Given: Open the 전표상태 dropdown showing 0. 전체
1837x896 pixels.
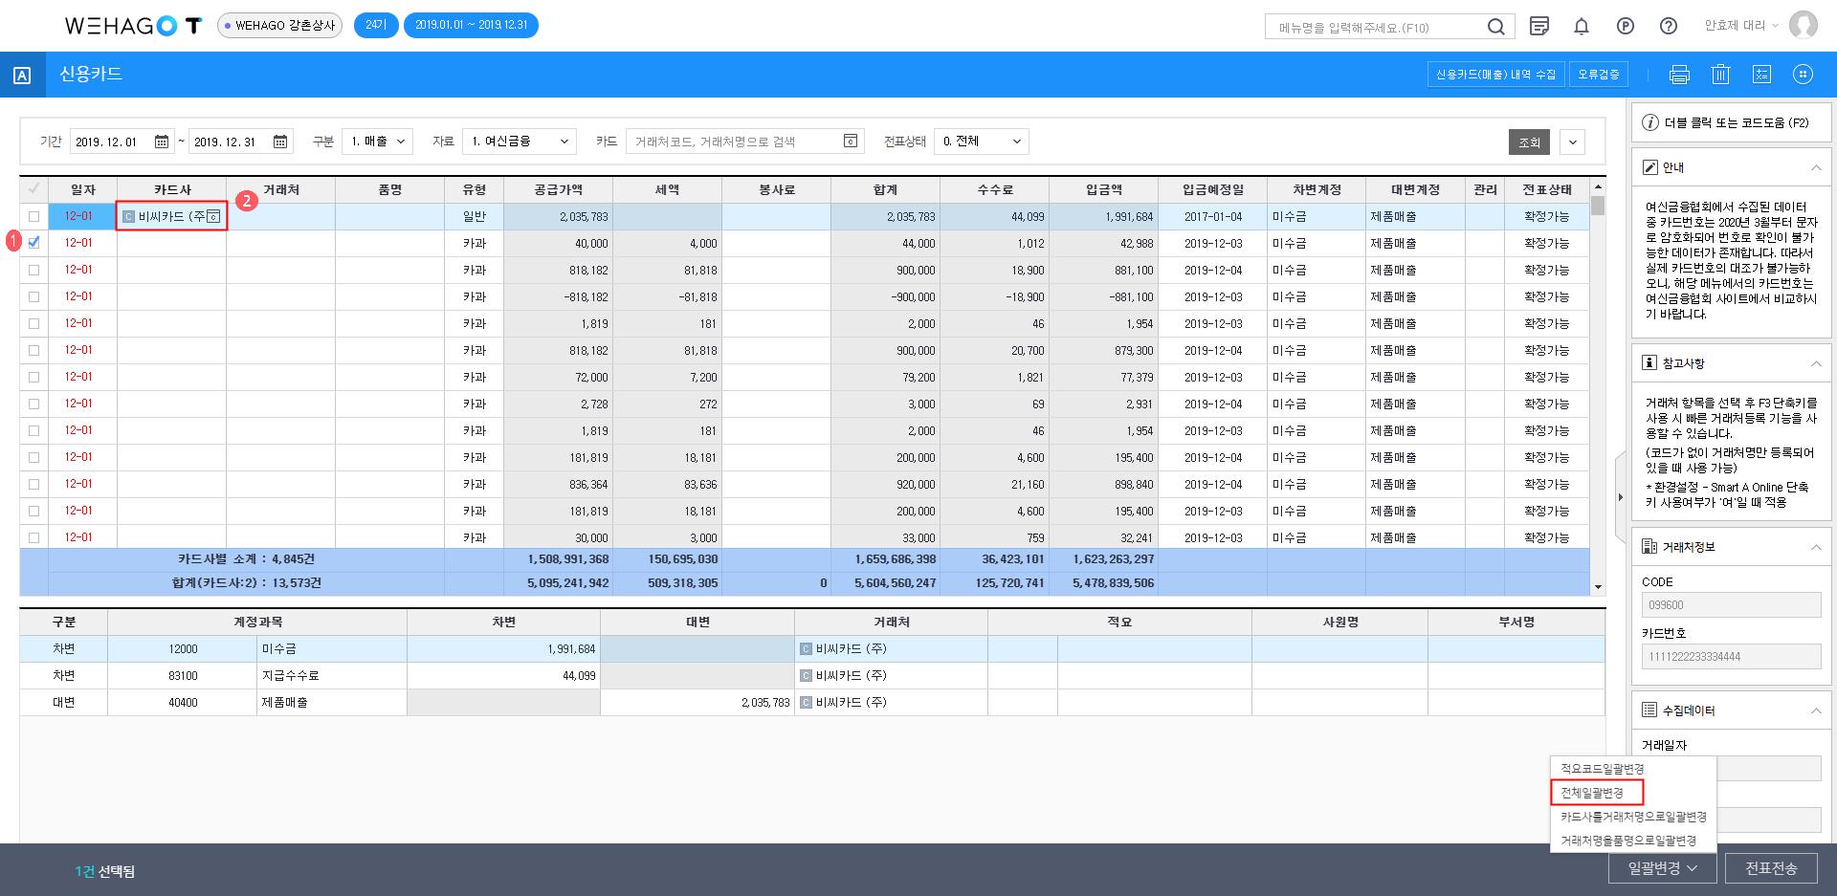Looking at the screenshot, I should [981, 142].
